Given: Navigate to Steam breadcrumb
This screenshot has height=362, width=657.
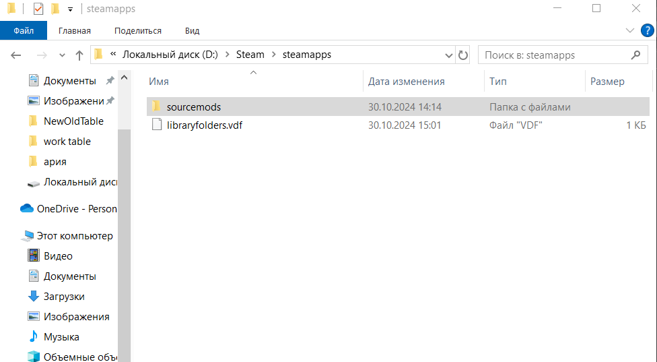Looking at the screenshot, I should (250, 55).
